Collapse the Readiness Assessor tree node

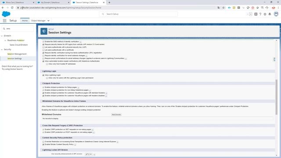pos(5,40)
